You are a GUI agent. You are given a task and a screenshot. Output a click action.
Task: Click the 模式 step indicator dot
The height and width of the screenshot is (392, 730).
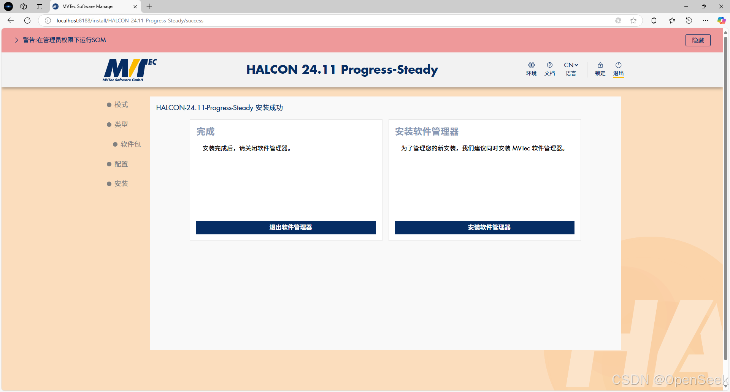(109, 104)
